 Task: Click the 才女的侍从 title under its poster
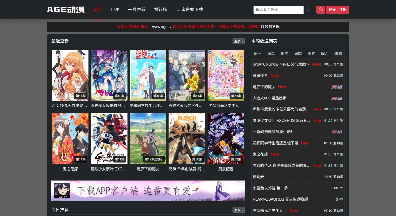[x=70, y=106]
